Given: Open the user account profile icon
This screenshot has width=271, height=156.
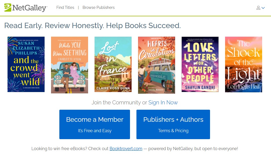Looking at the screenshot, I should (x=258, y=8).
